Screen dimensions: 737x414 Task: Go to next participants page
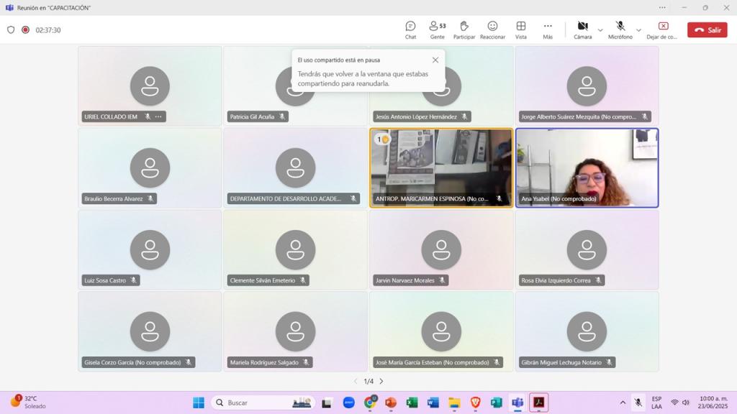click(381, 381)
